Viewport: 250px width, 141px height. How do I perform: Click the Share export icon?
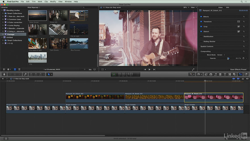(246, 74)
